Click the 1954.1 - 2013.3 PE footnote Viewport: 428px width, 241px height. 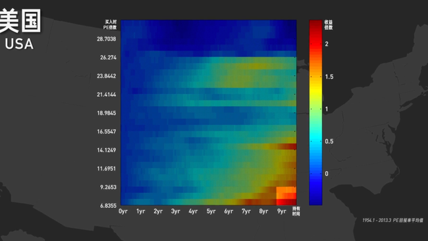pos(392,220)
